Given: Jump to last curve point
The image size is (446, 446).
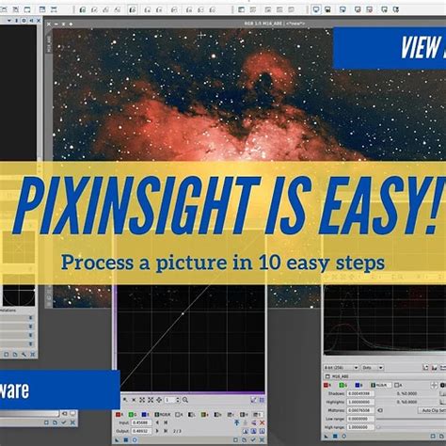Looking at the screenshot, I should [x=166, y=431].
